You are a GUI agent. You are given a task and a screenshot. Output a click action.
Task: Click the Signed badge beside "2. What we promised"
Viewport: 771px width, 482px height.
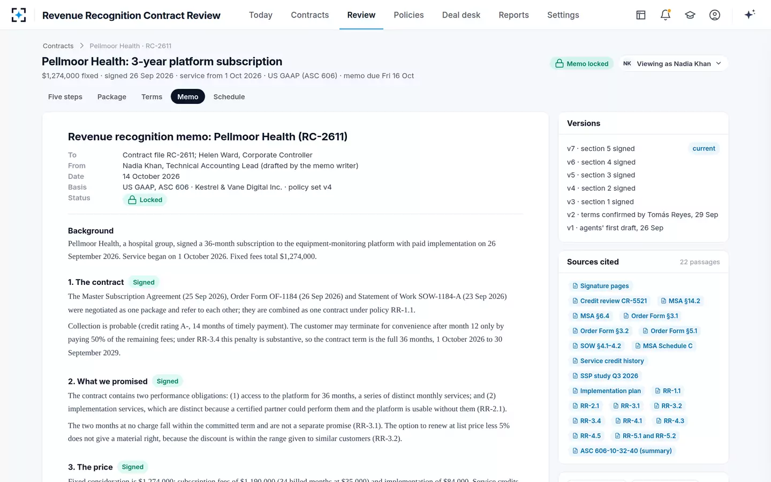pyautogui.click(x=168, y=381)
